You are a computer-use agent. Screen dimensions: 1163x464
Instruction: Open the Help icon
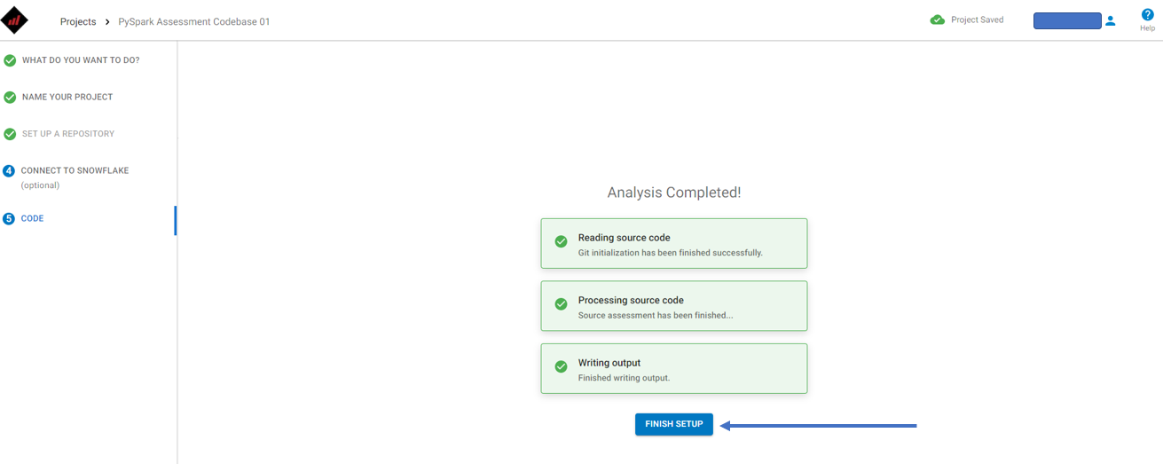(1147, 15)
